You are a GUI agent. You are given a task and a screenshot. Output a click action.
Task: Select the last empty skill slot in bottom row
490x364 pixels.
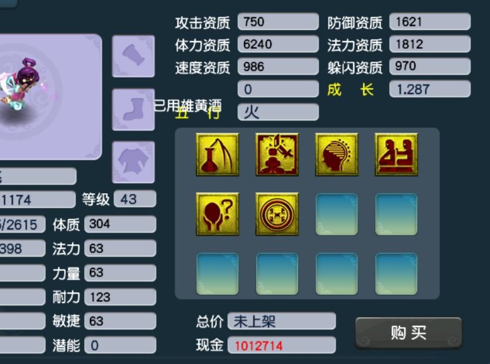click(396, 274)
